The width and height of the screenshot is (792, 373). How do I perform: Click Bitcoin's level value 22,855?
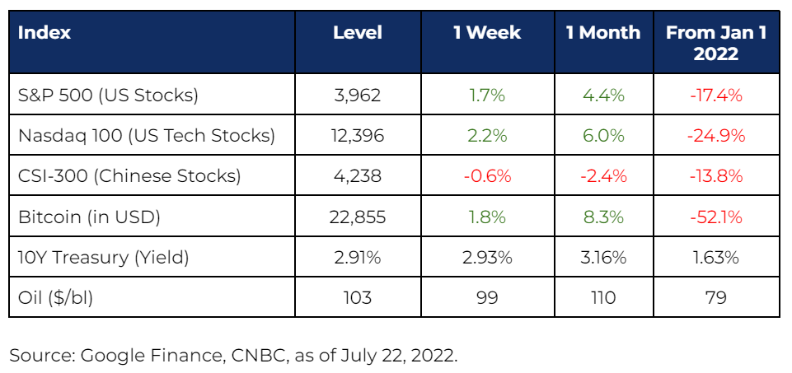(358, 217)
